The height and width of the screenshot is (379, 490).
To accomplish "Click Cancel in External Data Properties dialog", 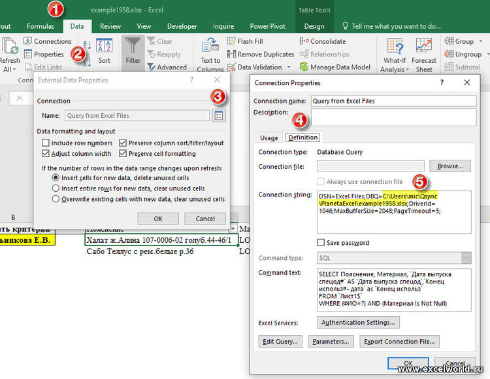I will tap(205, 219).
